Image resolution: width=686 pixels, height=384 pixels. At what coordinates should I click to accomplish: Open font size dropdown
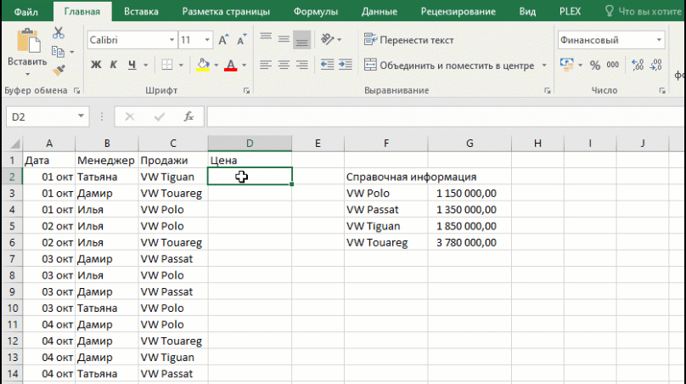point(207,40)
